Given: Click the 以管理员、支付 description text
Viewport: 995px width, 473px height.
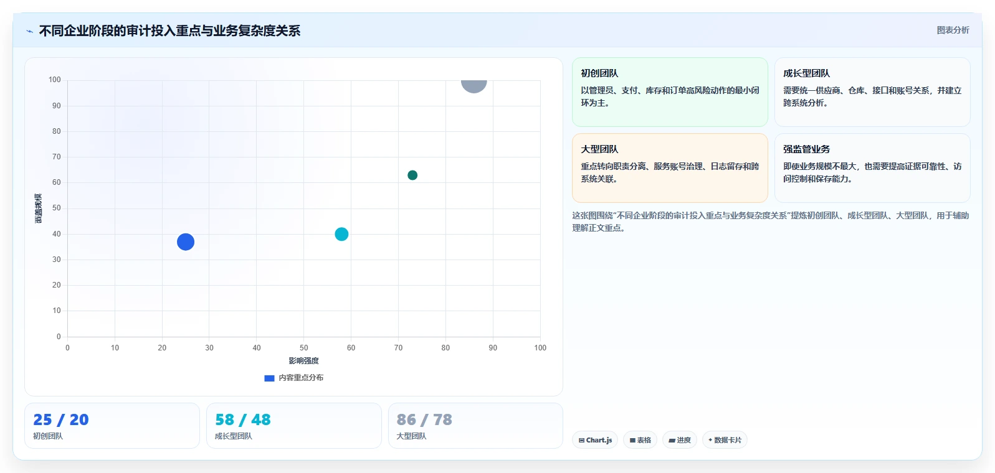Looking at the screenshot, I should [x=670, y=96].
